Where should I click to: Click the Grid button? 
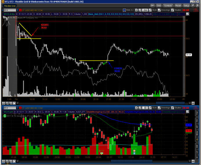pyautogui.click(x=158, y=6)
